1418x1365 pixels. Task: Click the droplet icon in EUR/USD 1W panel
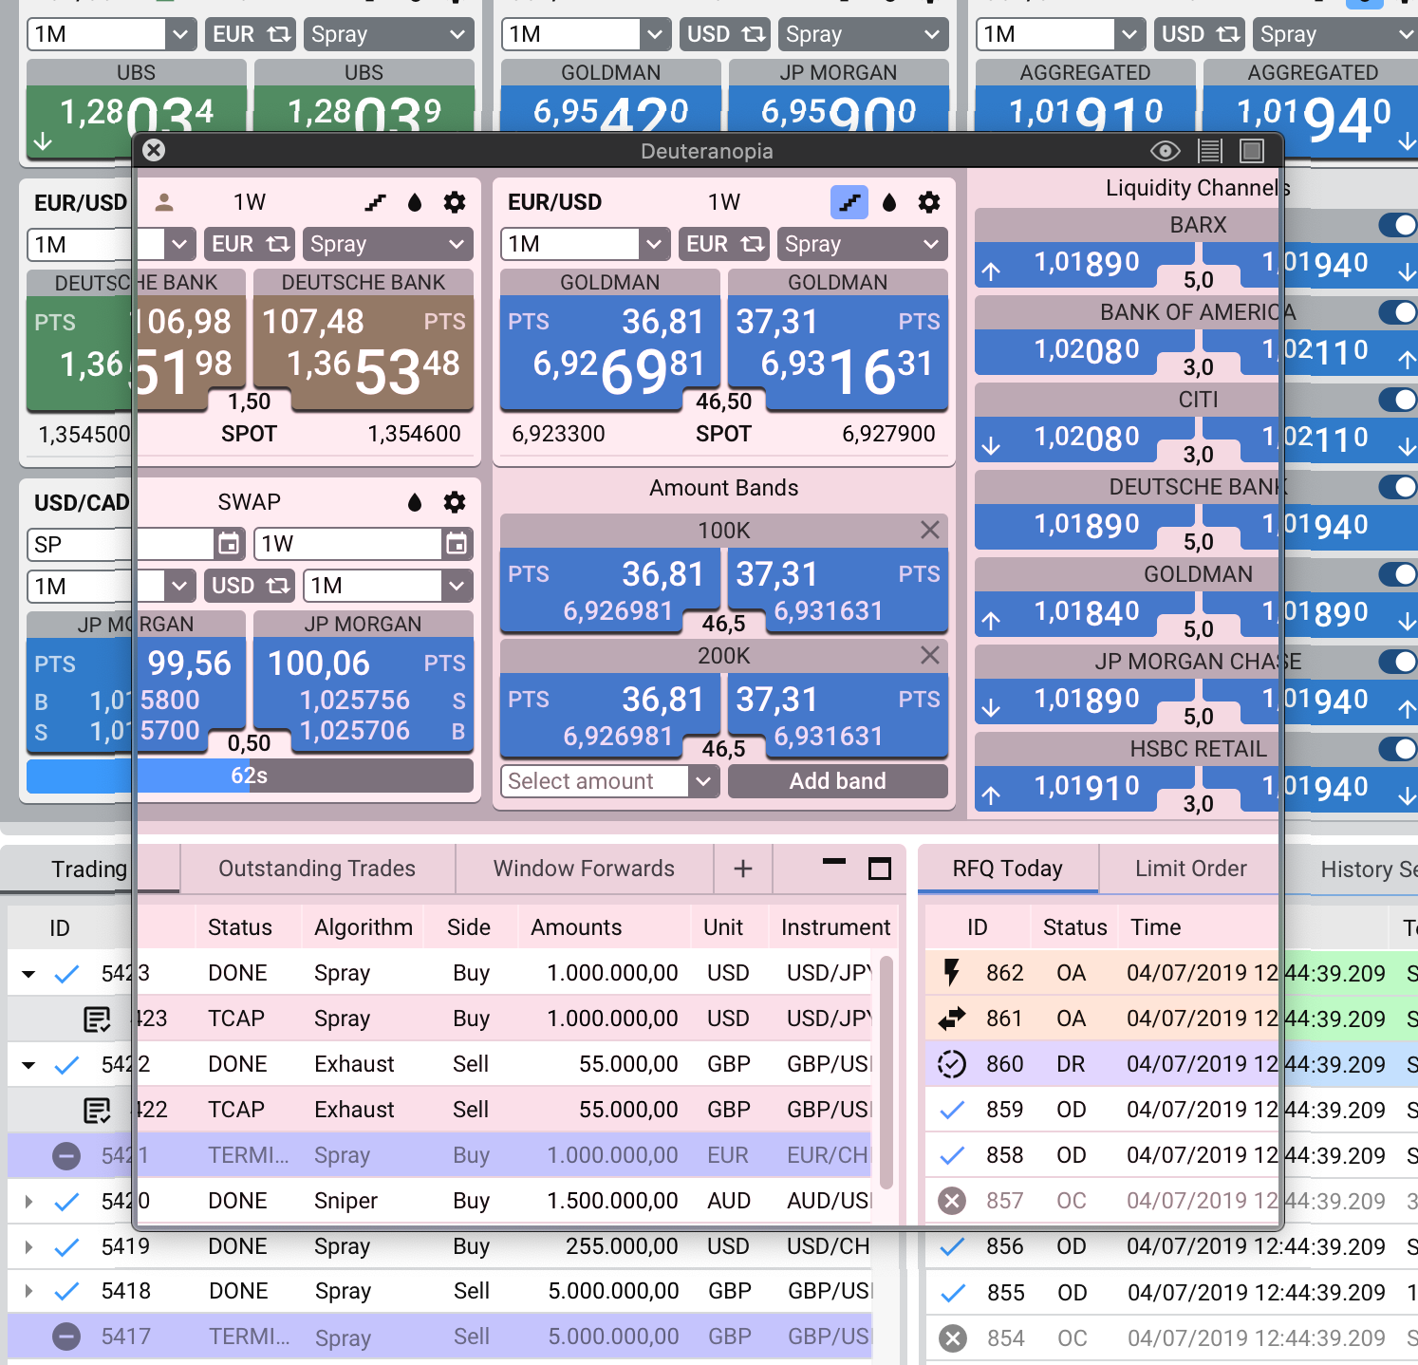click(889, 202)
